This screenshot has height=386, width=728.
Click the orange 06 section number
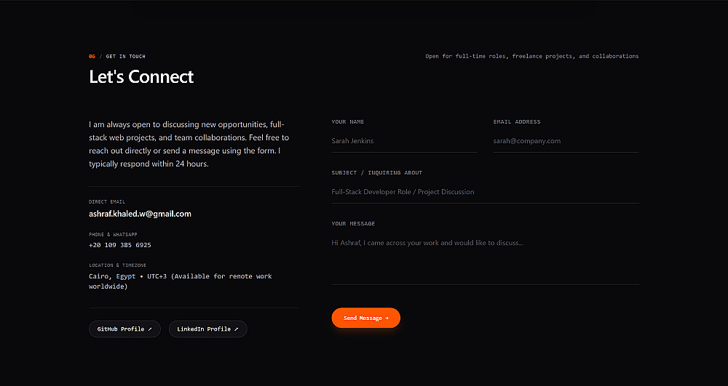[x=92, y=57]
